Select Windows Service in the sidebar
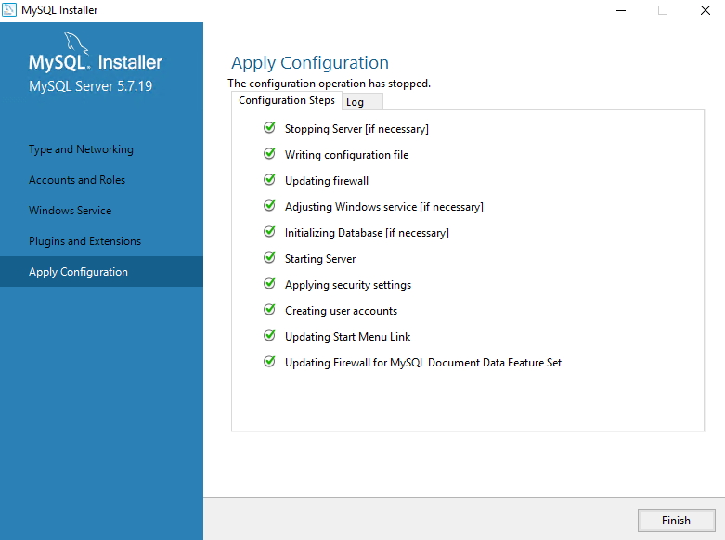Viewport: 725px width, 540px height. [70, 211]
